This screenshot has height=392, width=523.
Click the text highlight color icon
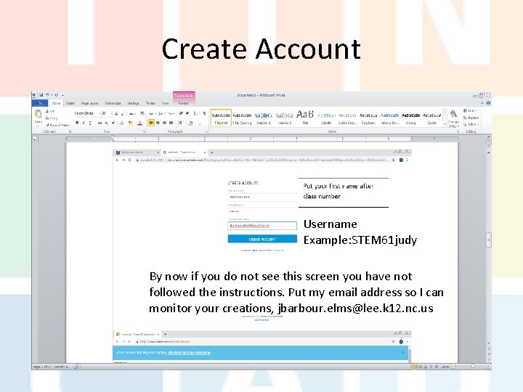coord(131,123)
